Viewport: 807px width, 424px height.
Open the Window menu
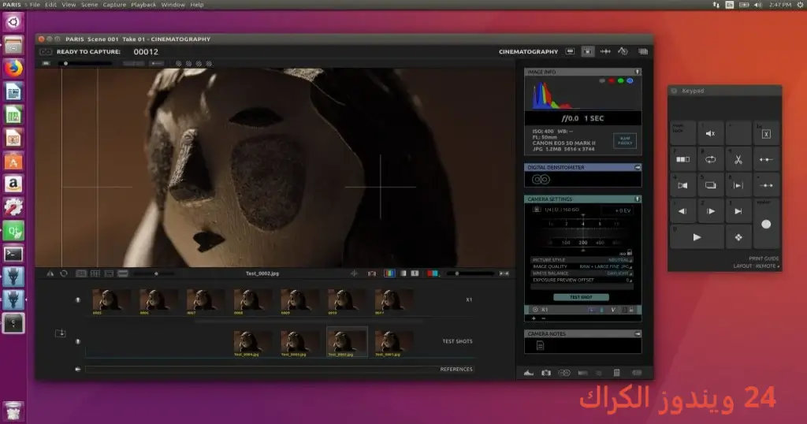tap(173, 5)
